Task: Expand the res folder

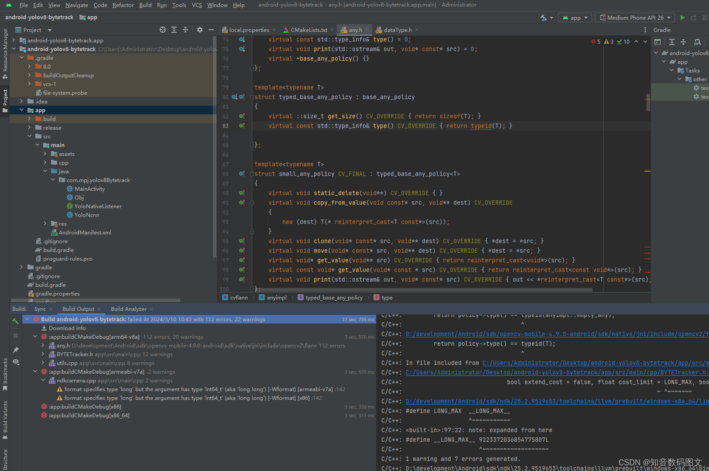Action: (45, 223)
